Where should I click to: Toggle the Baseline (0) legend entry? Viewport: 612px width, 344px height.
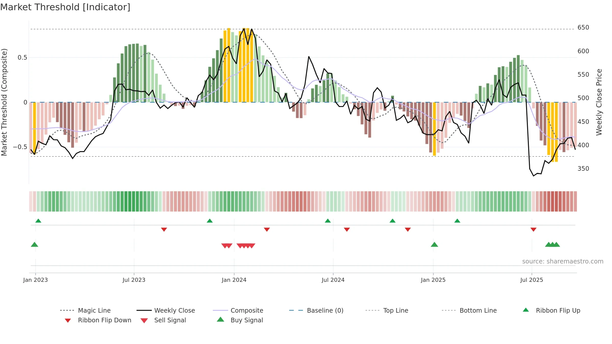(x=316, y=310)
